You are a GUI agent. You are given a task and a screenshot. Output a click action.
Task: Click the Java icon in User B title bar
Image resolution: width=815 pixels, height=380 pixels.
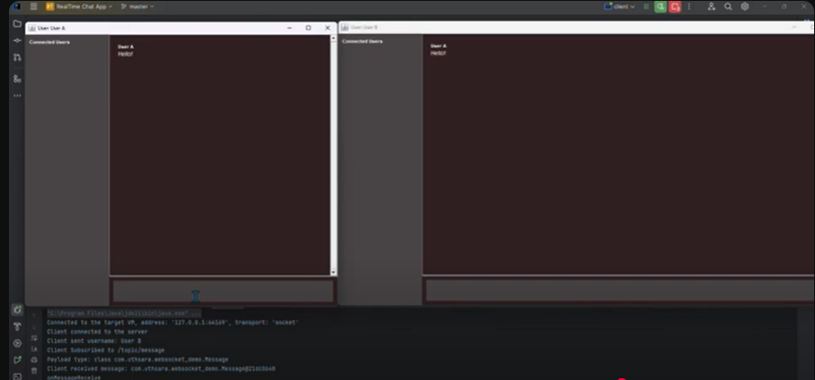point(345,27)
